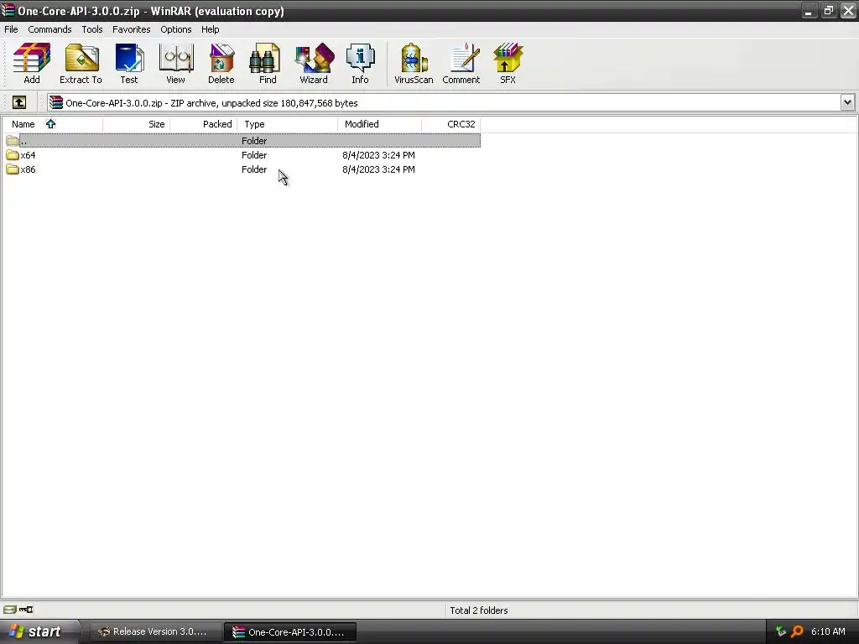Open the File menu
859x644 pixels.
tap(11, 29)
